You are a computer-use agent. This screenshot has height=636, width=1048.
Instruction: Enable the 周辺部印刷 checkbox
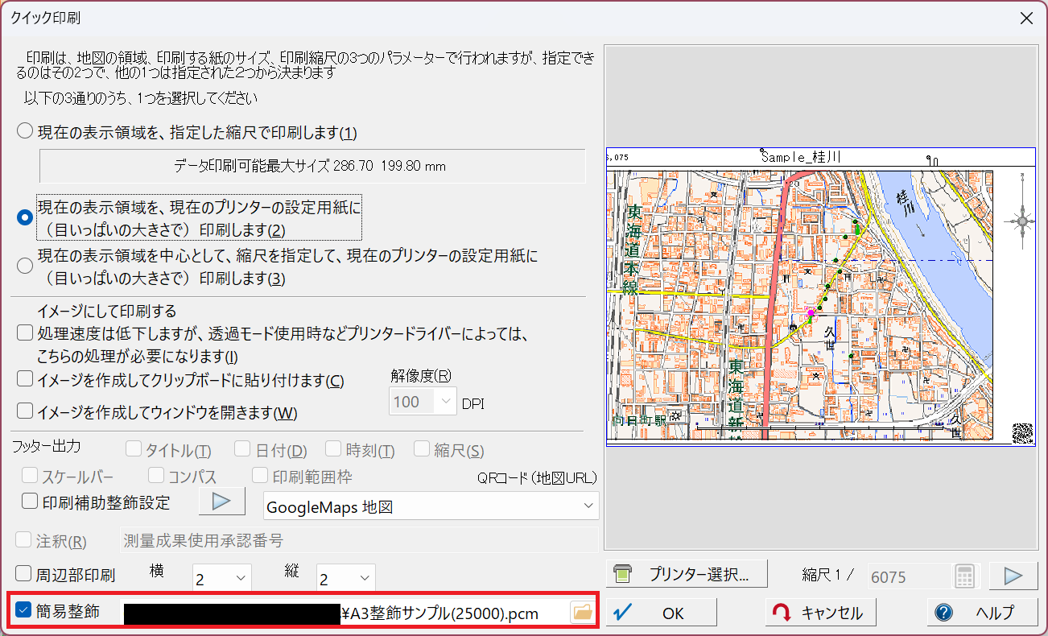tap(24, 574)
